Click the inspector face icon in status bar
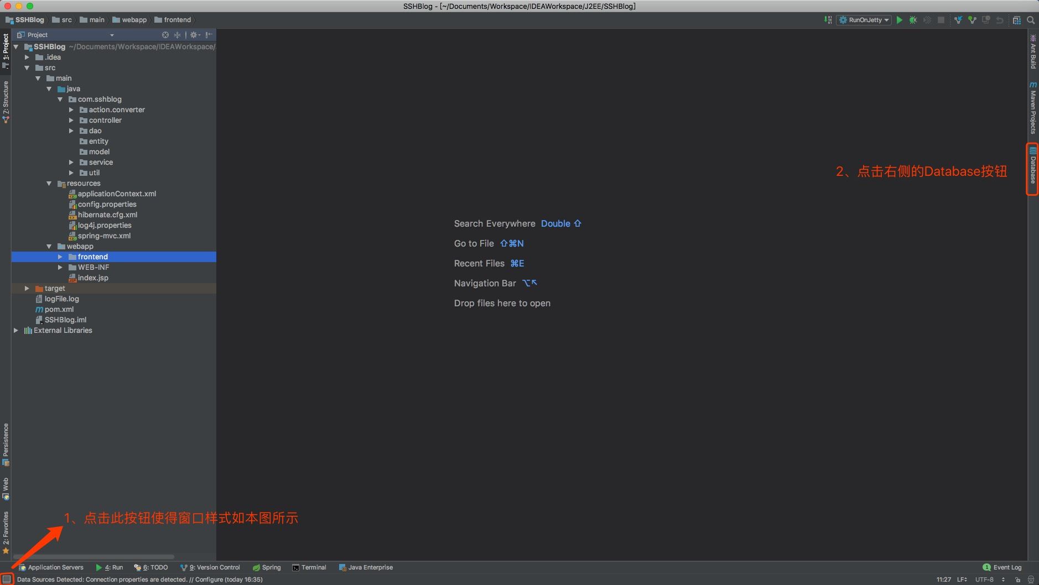1039x585 pixels. tap(1031, 579)
